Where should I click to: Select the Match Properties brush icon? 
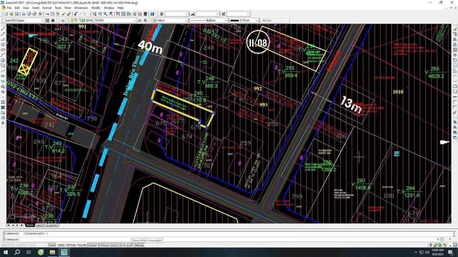pyautogui.click(x=63, y=14)
